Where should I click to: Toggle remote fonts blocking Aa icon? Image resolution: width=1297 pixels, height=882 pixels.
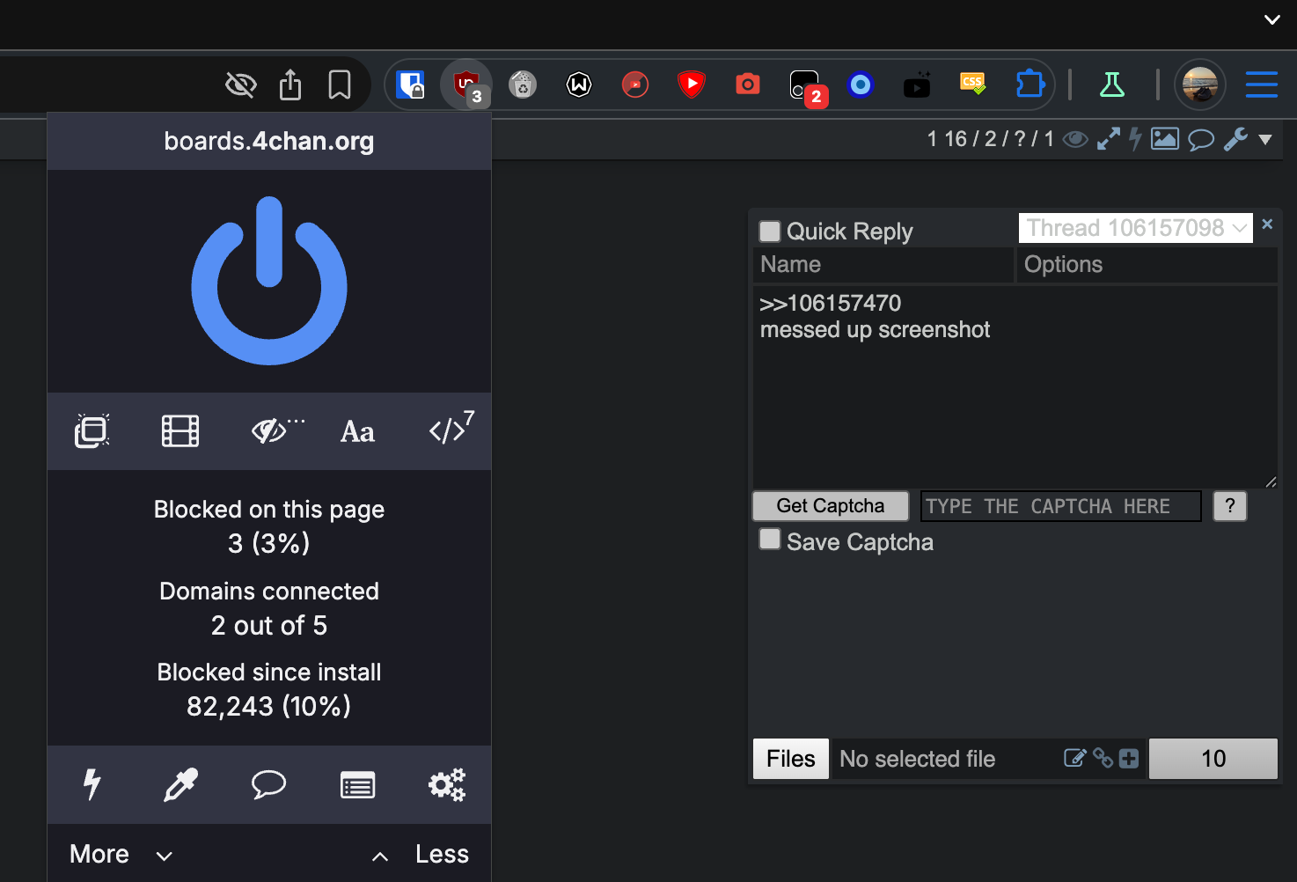pos(357,431)
